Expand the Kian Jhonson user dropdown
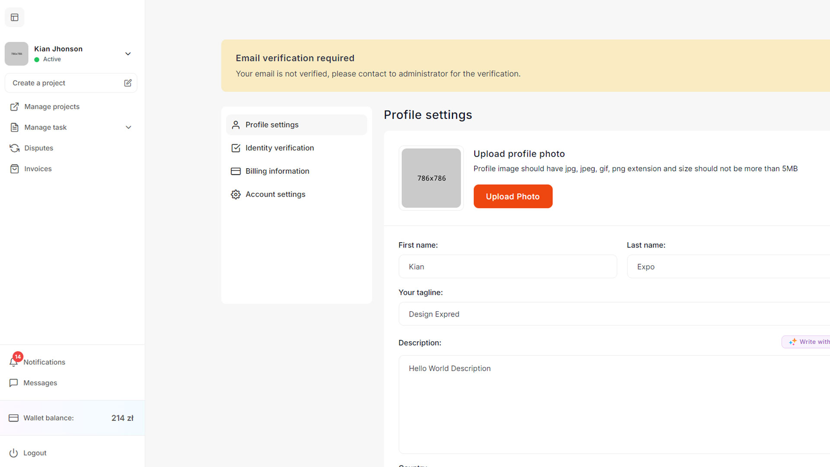Image resolution: width=830 pixels, height=467 pixels. pos(128,54)
